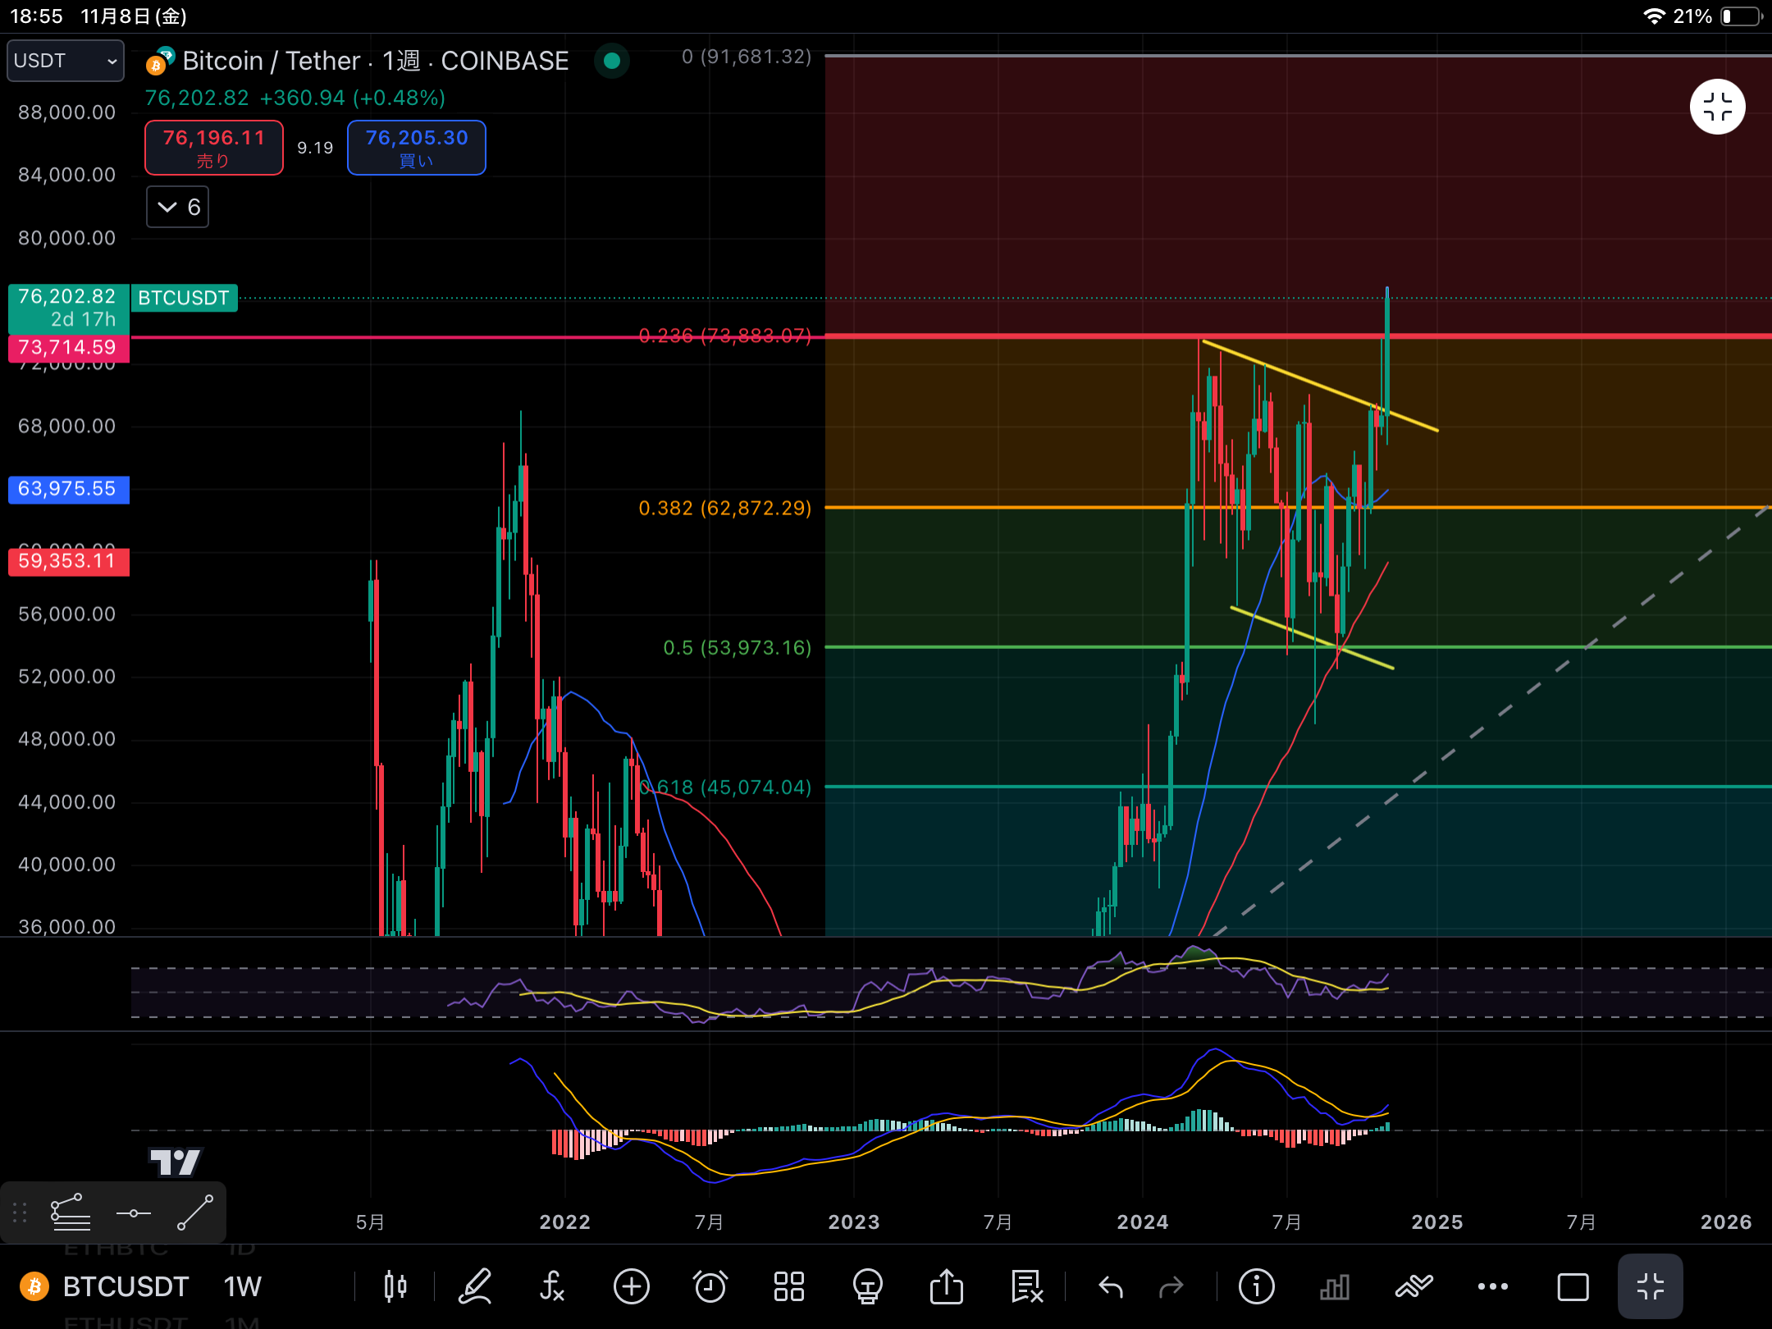
Task: Click the 2024 time axis label
Action: pos(1142,1222)
